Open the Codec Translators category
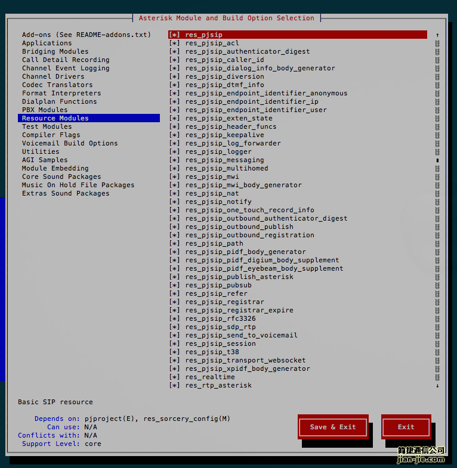Image resolution: width=457 pixels, height=468 pixels. point(57,85)
